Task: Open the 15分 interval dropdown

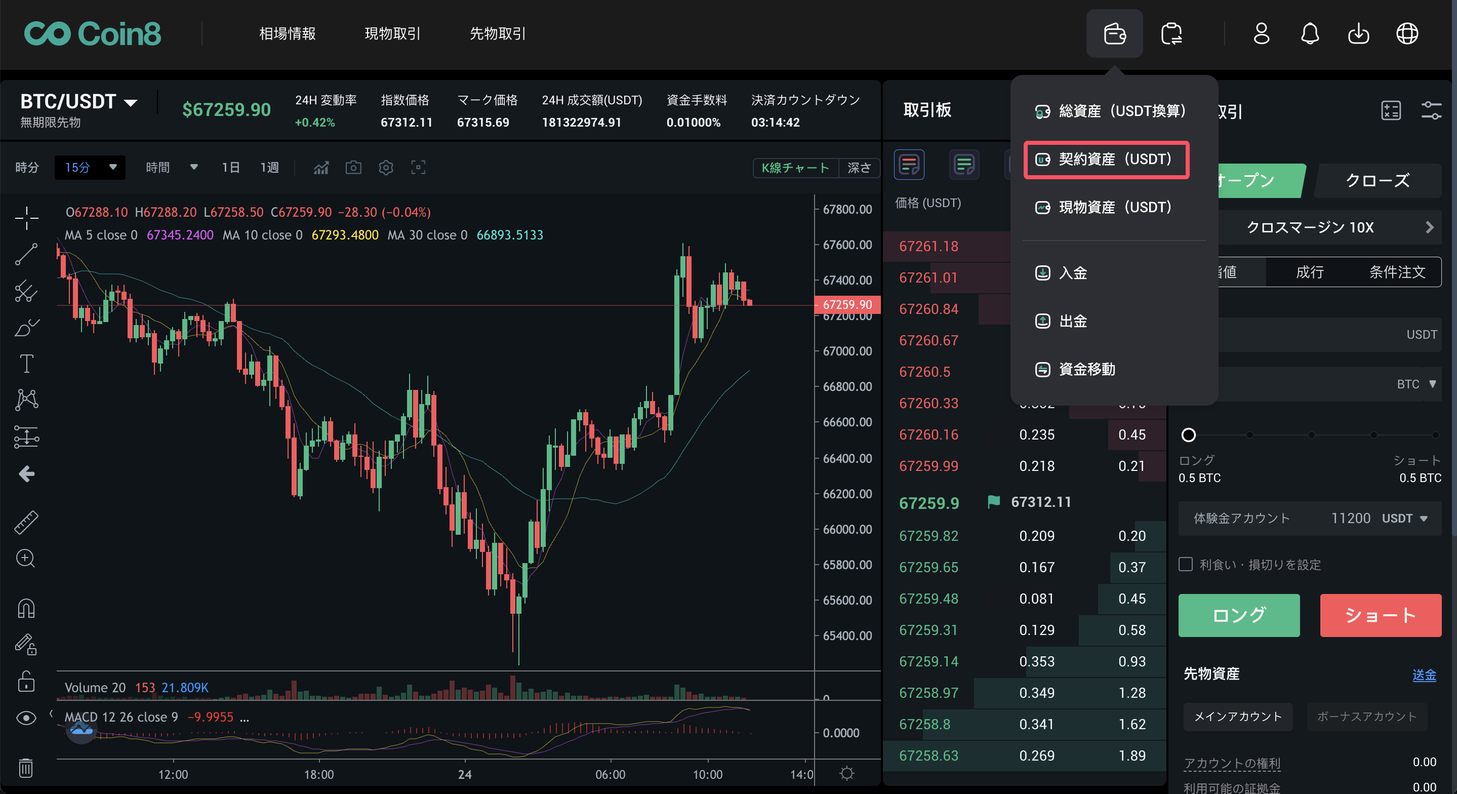Action: click(90, 168)
